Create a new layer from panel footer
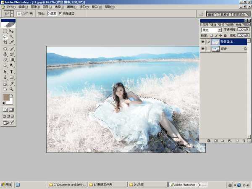This screenshot has width=252, height=189. pyautogui.click(x=236, y=141)
